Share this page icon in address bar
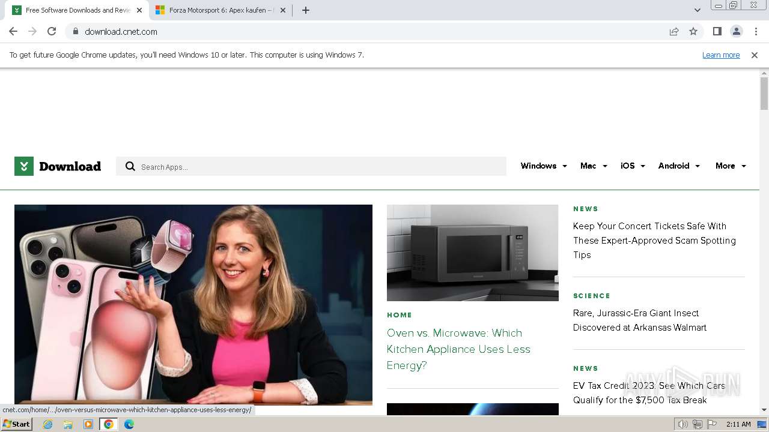Screen dimensions: 769x432 click(674, 31)
